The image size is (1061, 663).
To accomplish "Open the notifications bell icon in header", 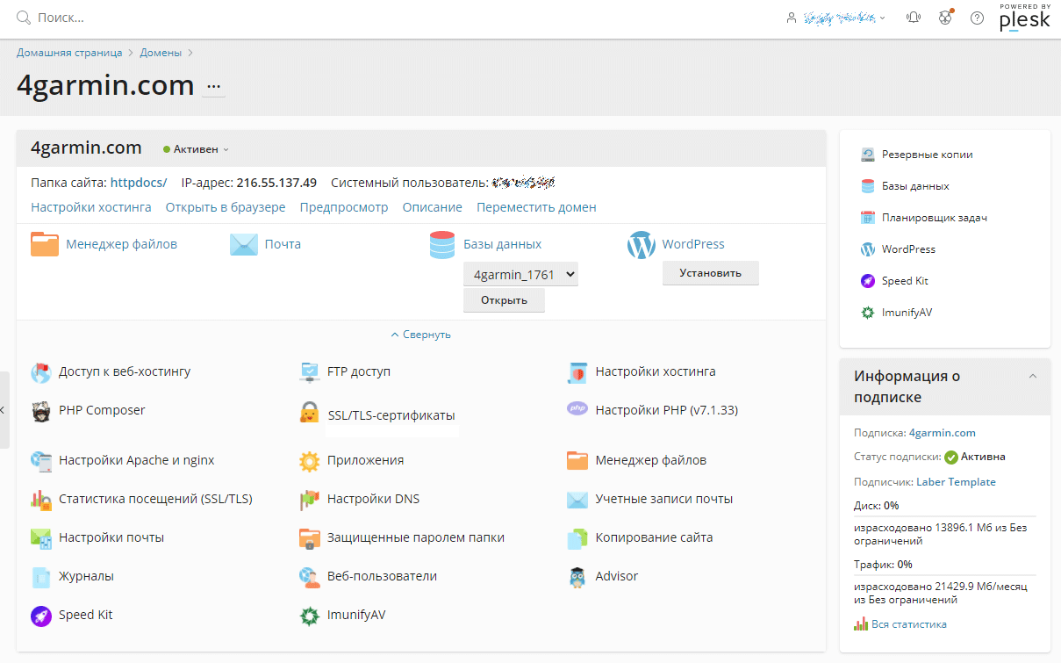I will [x=914, y=18].
